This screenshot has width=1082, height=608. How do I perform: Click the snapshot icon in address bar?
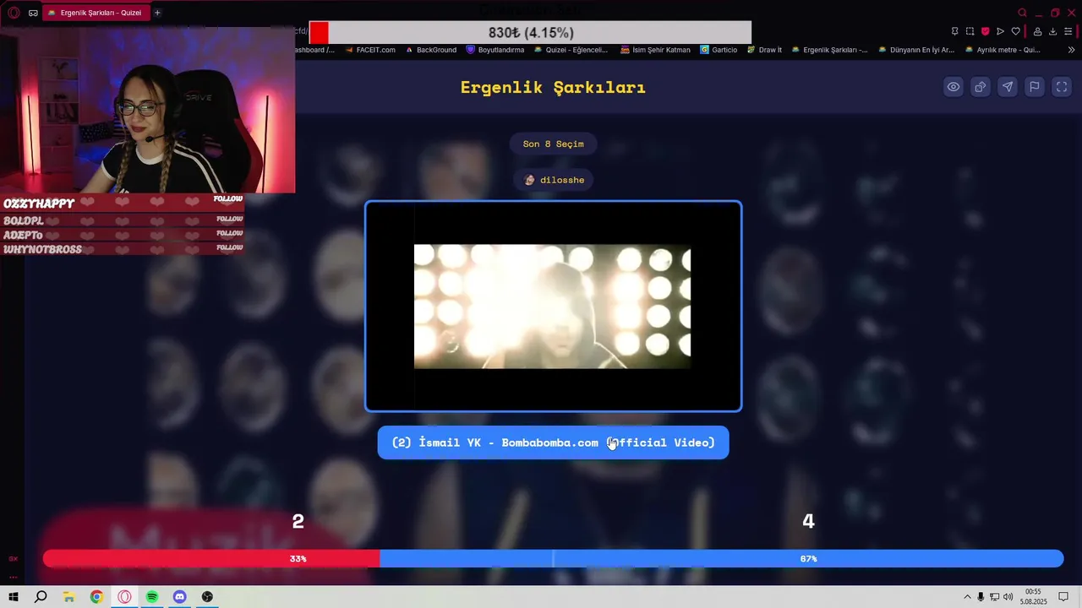pyautogui.click(x=970, y=32)
